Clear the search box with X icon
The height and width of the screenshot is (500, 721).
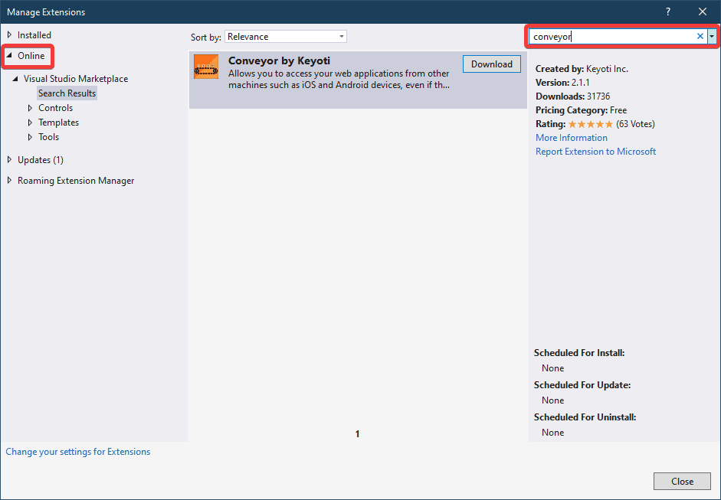pos(700,36)
